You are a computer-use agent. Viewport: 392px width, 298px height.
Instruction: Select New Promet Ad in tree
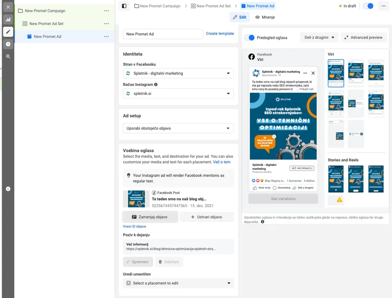pyautogui.click(x=47, y=36)
